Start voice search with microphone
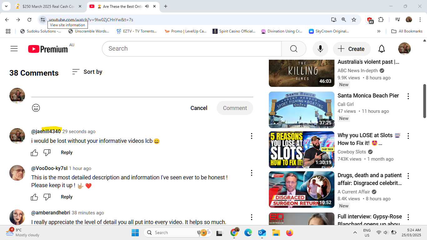427x240 pixels. point(320,49)
